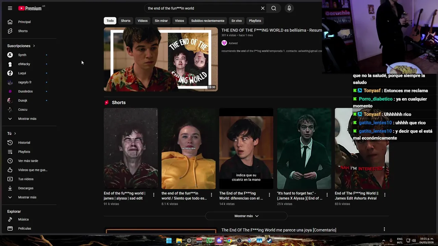The height and width of the screenshot is (246, 438).
Task: Open "It's hard to forget her" short title
Action: [300, 196]
